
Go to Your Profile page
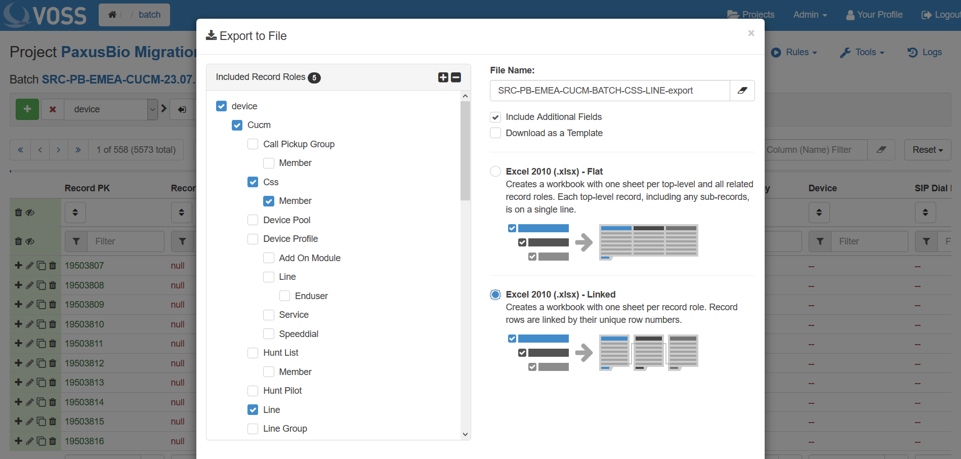tap(874, 15)
